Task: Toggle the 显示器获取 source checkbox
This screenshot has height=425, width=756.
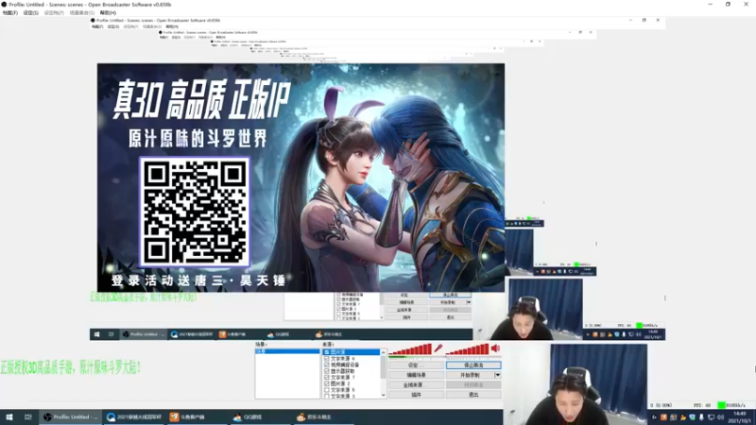Action: [327, 371]
